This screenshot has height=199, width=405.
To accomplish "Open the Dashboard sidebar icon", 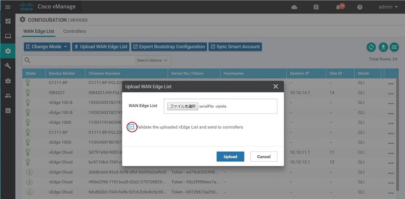I will pyautogui.click(x=8, y=21).
